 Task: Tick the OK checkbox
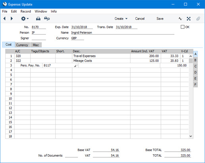182,27
